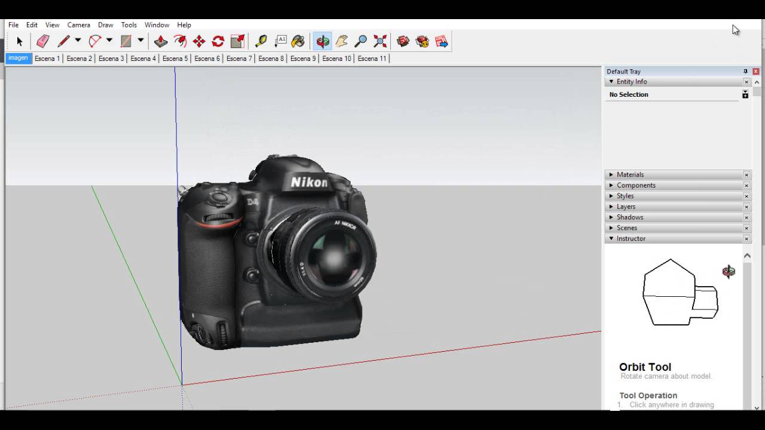Expand the Layers panel

[611, 207]
